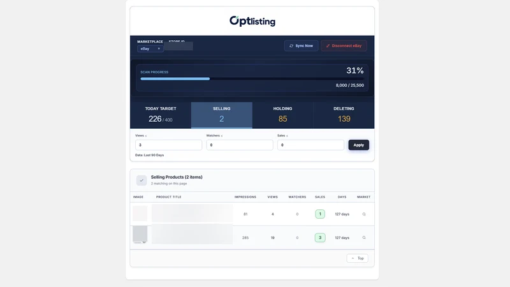Viewport: 510px width, 287px height.
Task: Click the Sales column header
Action: tap(320, 197)
